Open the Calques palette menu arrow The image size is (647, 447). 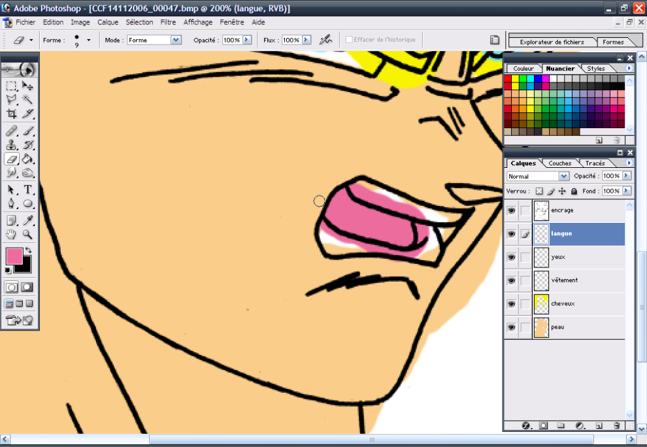[629, 163]
